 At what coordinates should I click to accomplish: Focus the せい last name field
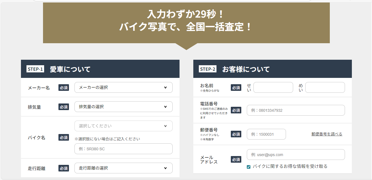point(273,88)
